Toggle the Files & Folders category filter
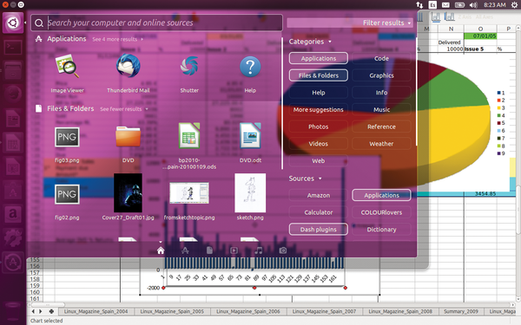Image resolution: width=521 pixels, height=325 pixels. [x=319, y=75]
